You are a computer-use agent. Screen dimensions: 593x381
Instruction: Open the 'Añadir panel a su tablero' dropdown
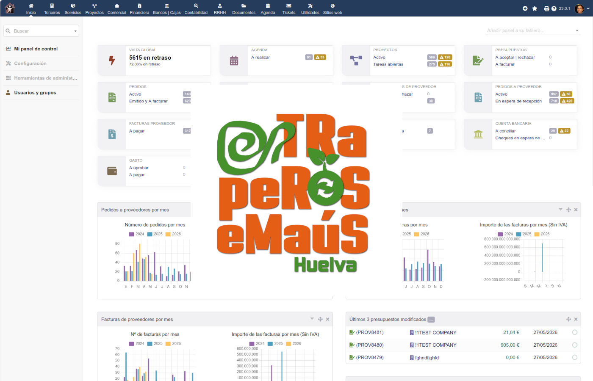[532, 30]
